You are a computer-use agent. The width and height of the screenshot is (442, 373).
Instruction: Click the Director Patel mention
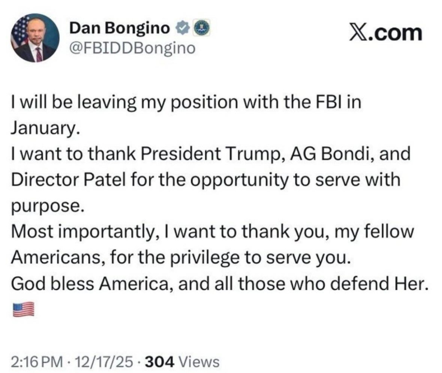pos(68,180)
